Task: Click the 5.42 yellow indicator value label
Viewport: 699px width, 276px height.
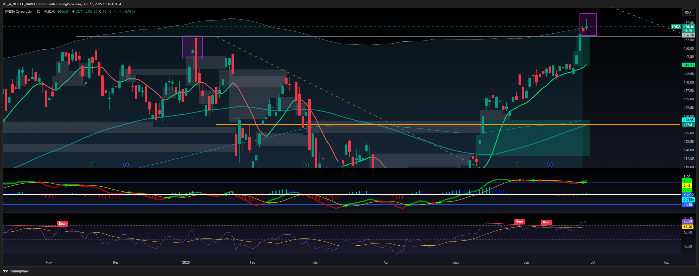Action: pos(687,186)
